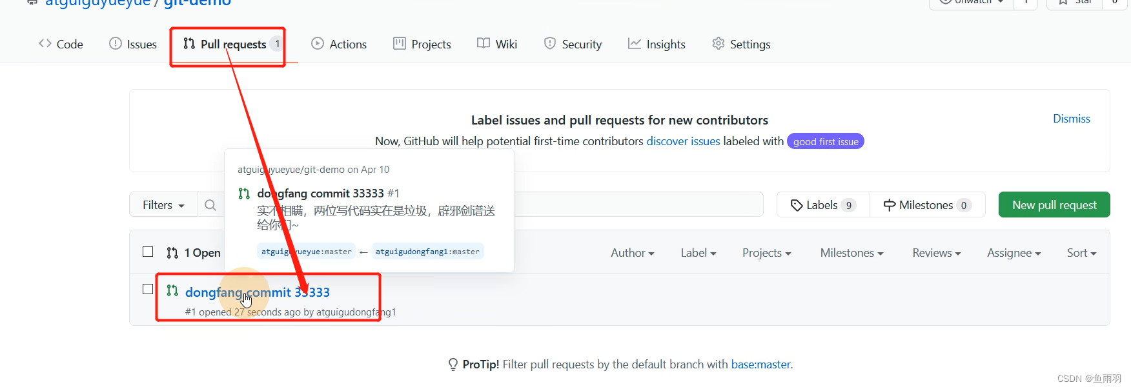Open the Issues tab

(133, 44)
